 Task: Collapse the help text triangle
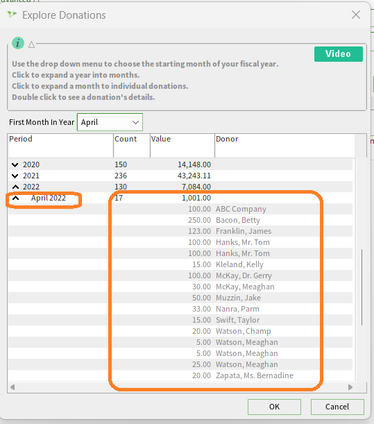coord(32,44)
